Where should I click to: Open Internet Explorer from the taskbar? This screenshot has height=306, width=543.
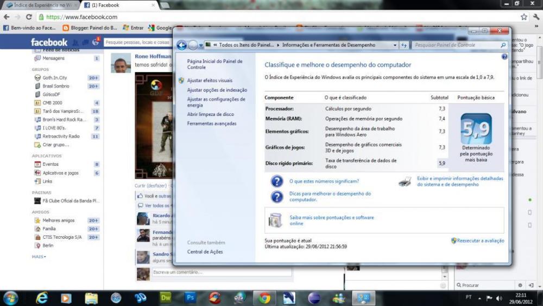[41, 298]
